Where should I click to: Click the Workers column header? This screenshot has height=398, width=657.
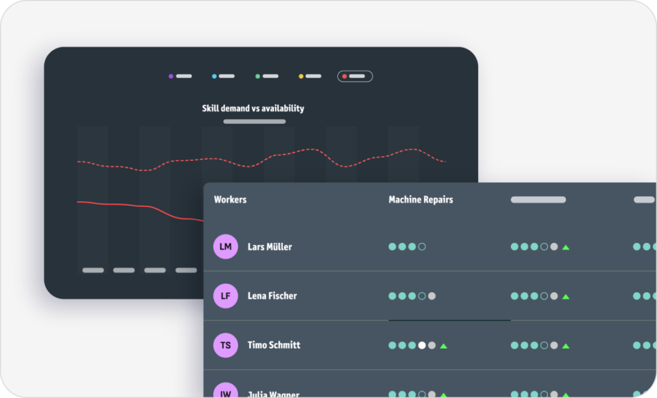(230, 199)
